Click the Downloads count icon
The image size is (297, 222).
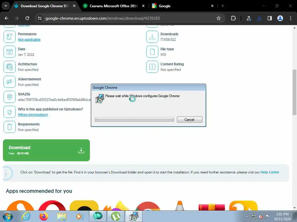(x=152, y=37)
